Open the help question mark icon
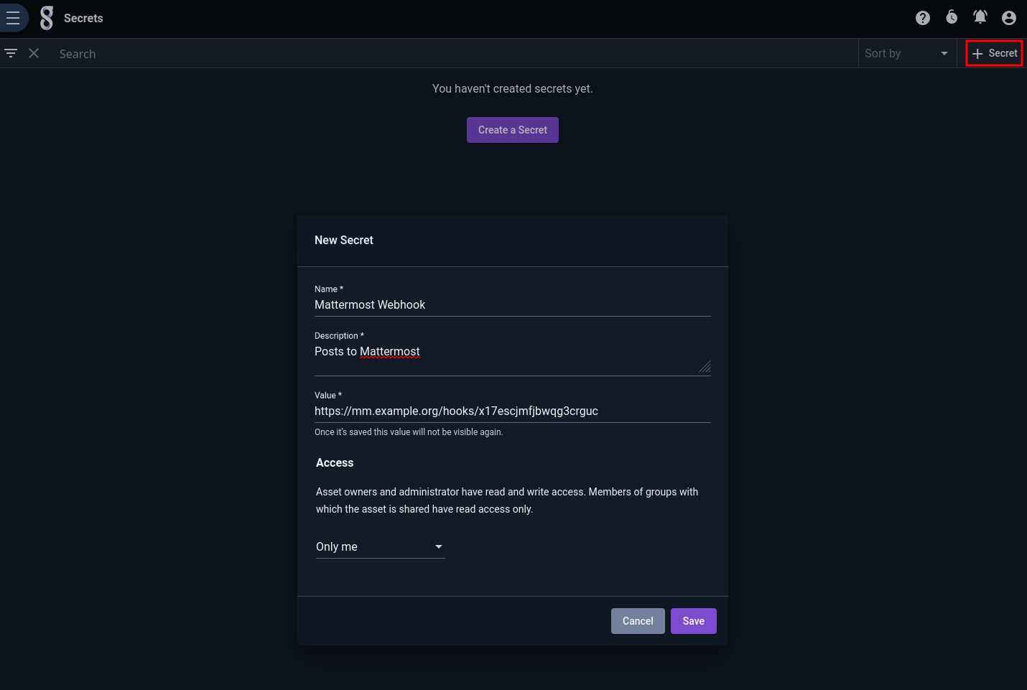The height and width of the screenshot is (690, 1027). [923, 18]
